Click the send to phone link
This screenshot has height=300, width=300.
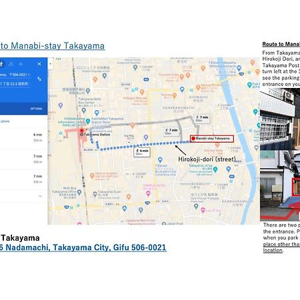coord(5,121)
